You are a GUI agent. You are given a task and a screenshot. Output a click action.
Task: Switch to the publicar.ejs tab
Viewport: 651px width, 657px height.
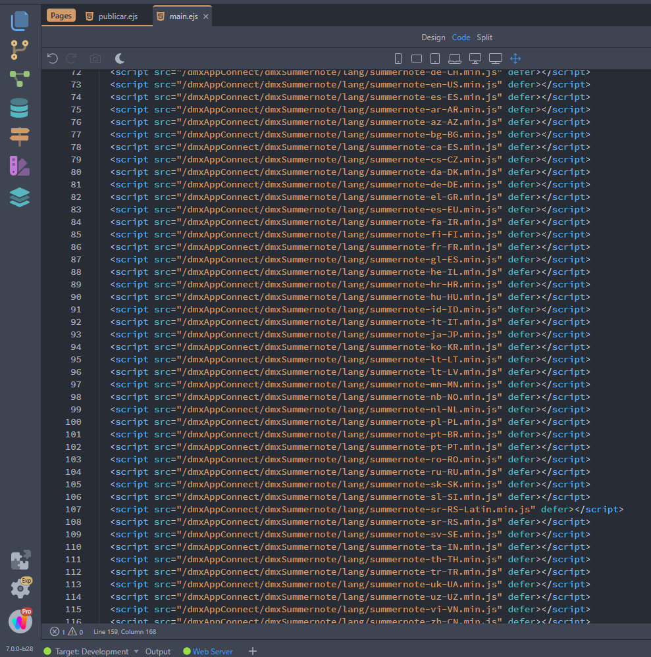pos(113,16)
